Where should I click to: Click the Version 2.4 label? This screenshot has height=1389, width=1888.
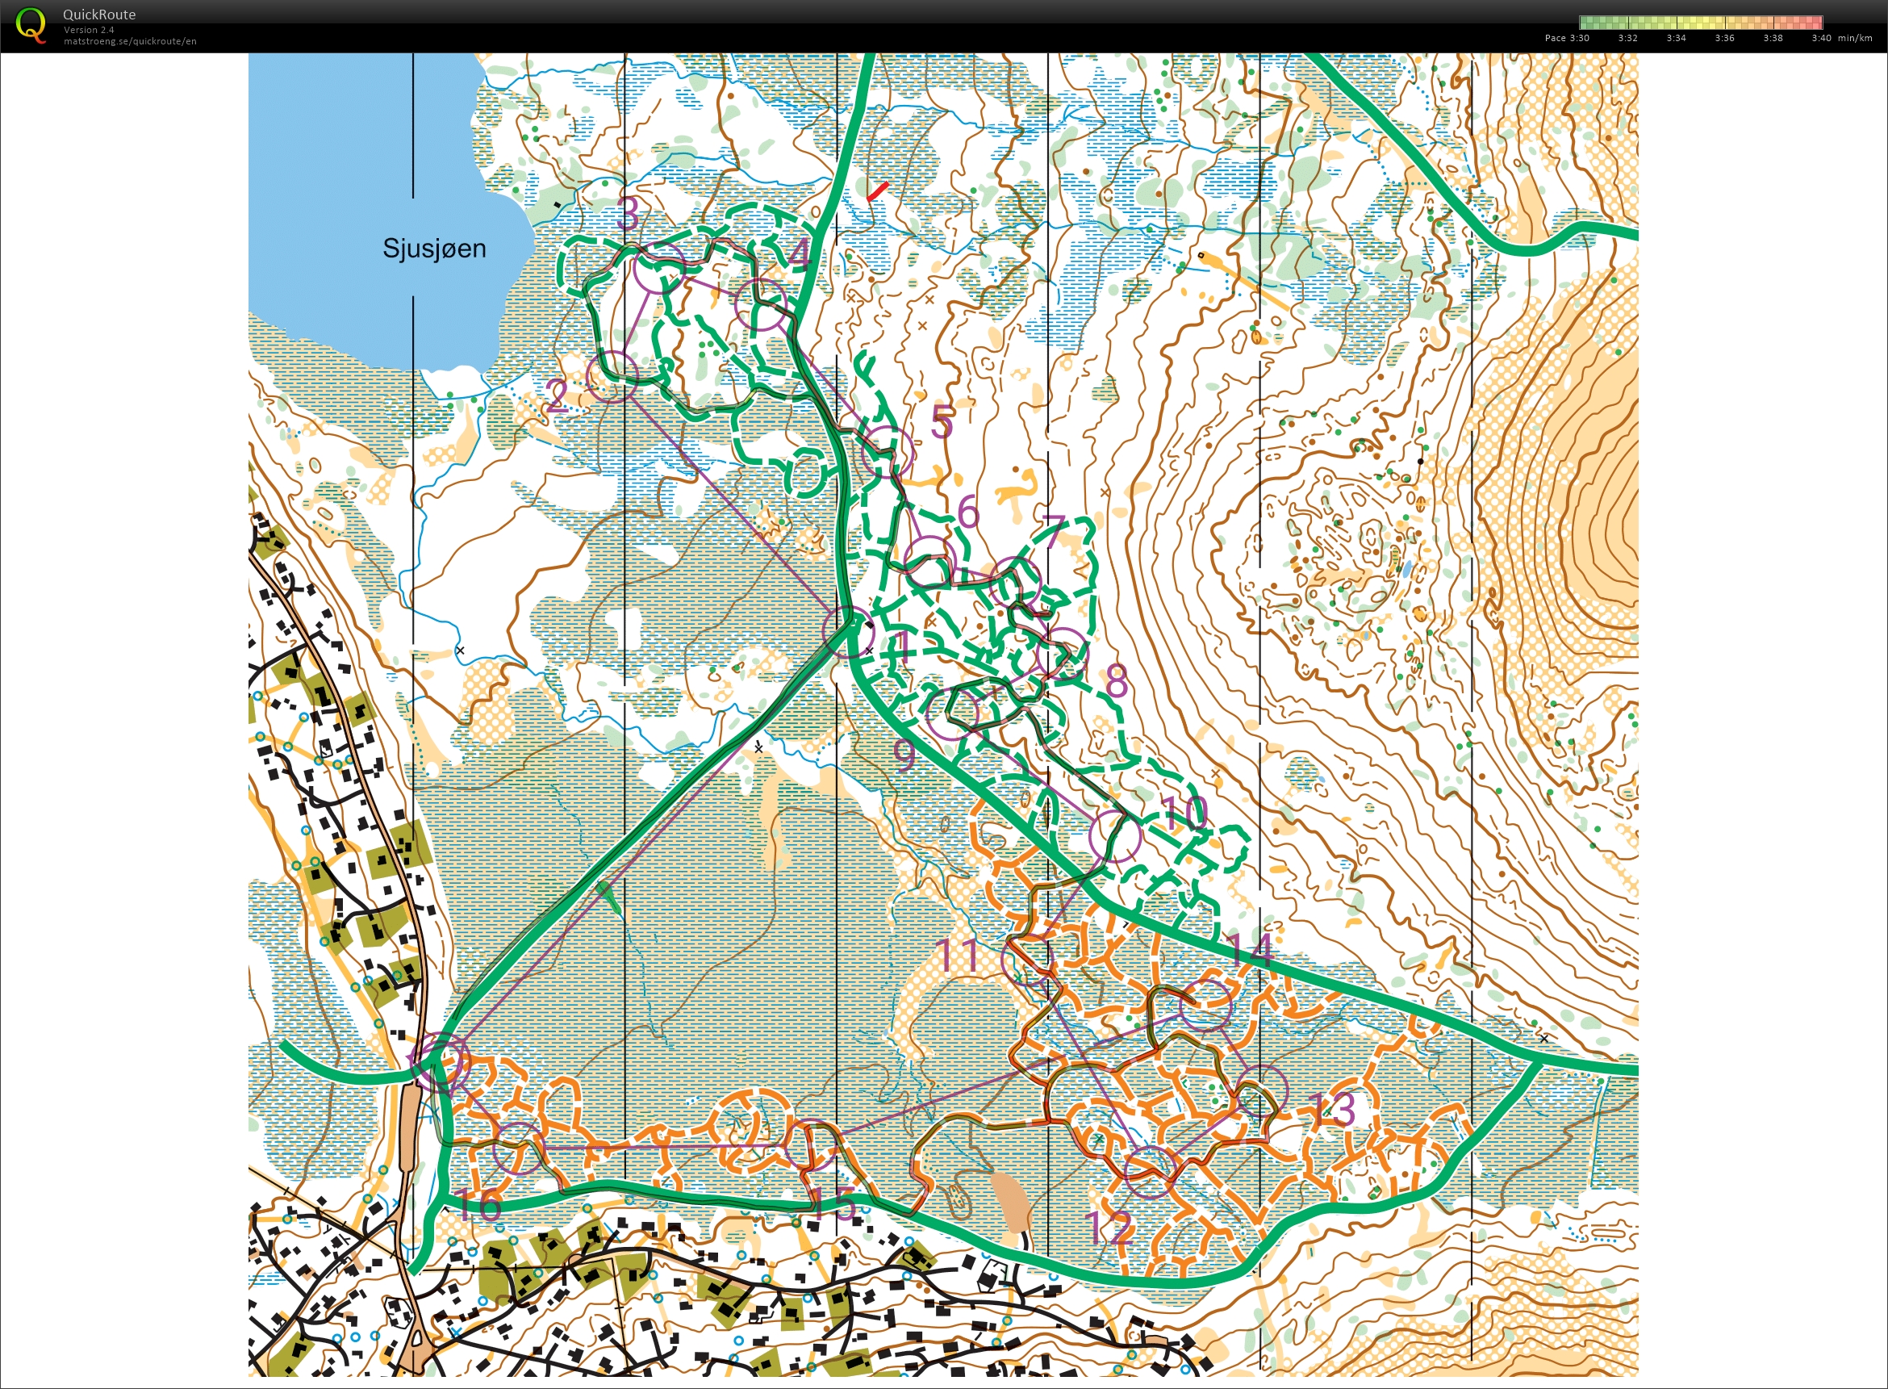[89, 29]
